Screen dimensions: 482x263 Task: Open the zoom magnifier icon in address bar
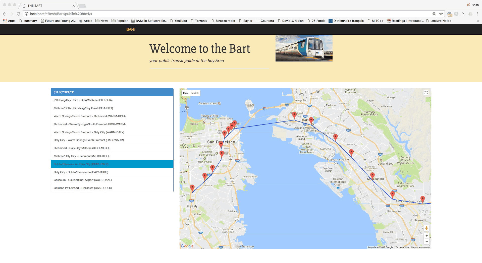434,14
